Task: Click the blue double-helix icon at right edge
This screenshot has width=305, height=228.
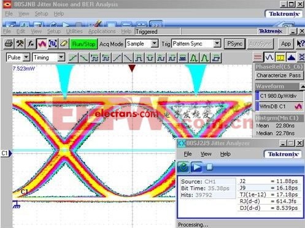Action: [301, 58]
